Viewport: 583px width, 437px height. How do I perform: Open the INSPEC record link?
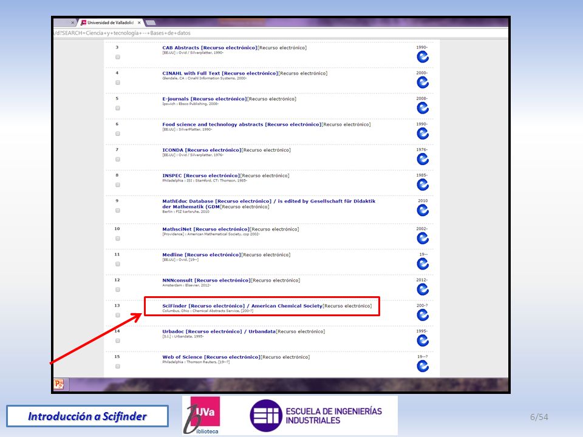(201, 176)
